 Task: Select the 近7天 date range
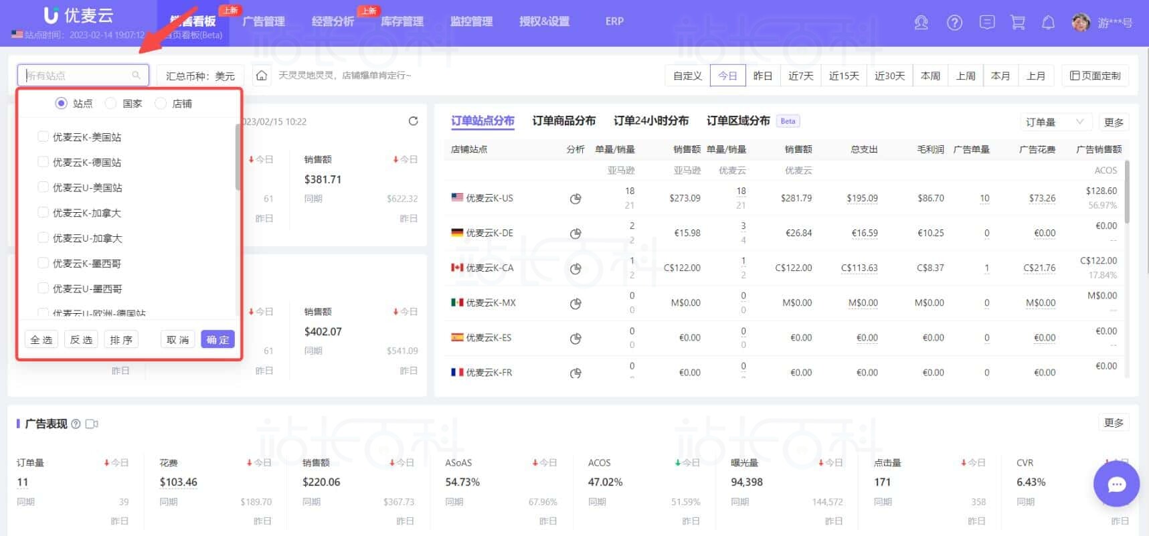point(800,76)
